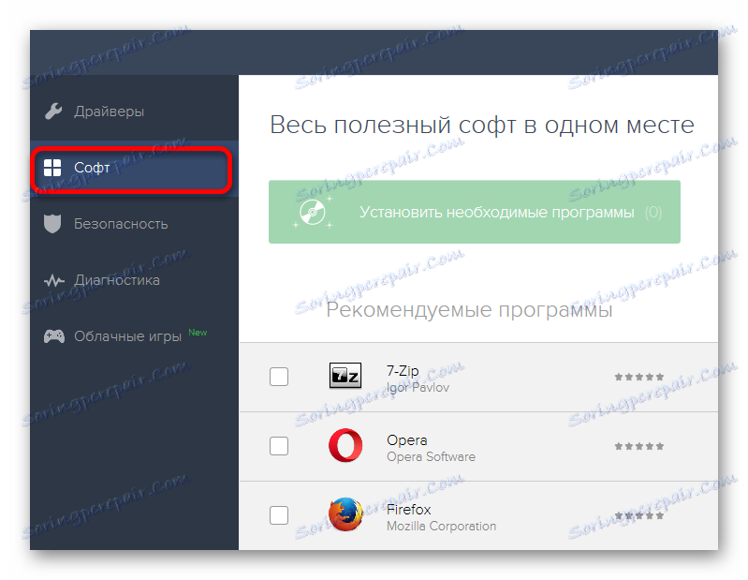The height and width of the screenshot is (580, 748).
Task: Click the disc icon on the install button
Action: coord(313,212)
